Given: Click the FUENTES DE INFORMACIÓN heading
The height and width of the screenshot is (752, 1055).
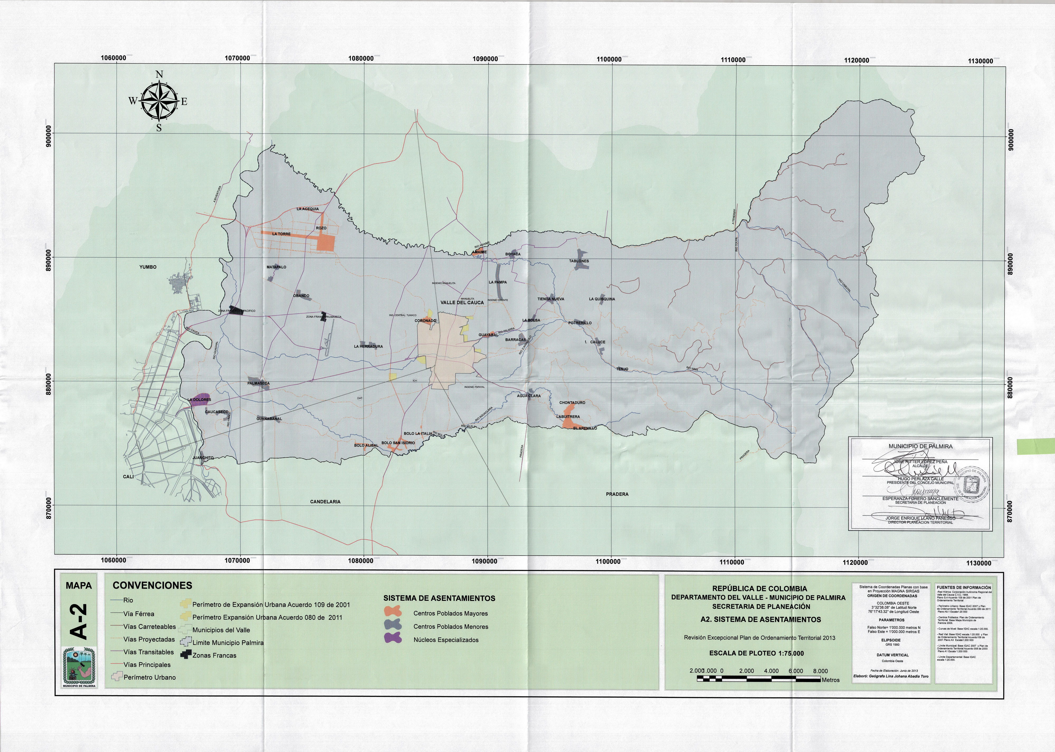Looking at the screenshot, I should [x=964, y=588].
